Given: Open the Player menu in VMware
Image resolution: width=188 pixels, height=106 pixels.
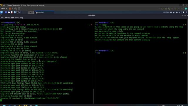Looking at the screenshot, I should coord(4,9).
